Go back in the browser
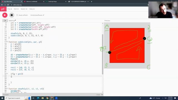Screen dimensions: 178x100 tap(2, 5)
